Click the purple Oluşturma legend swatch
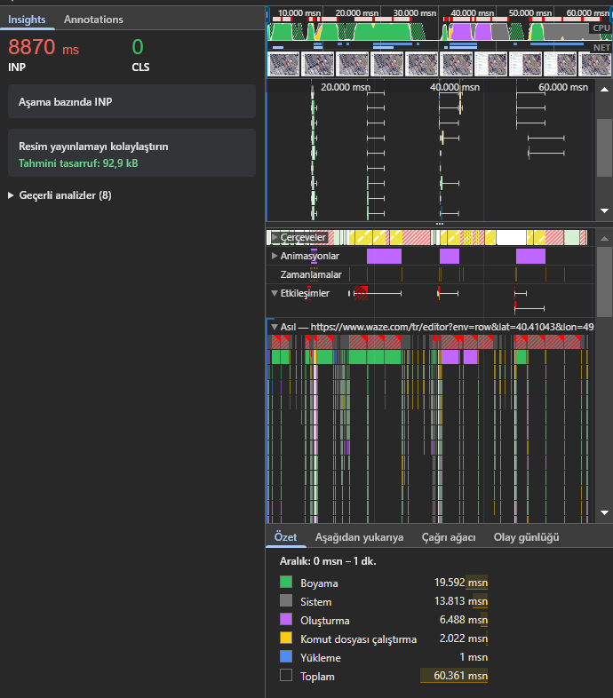613x698 pixels. click(286, 621)
